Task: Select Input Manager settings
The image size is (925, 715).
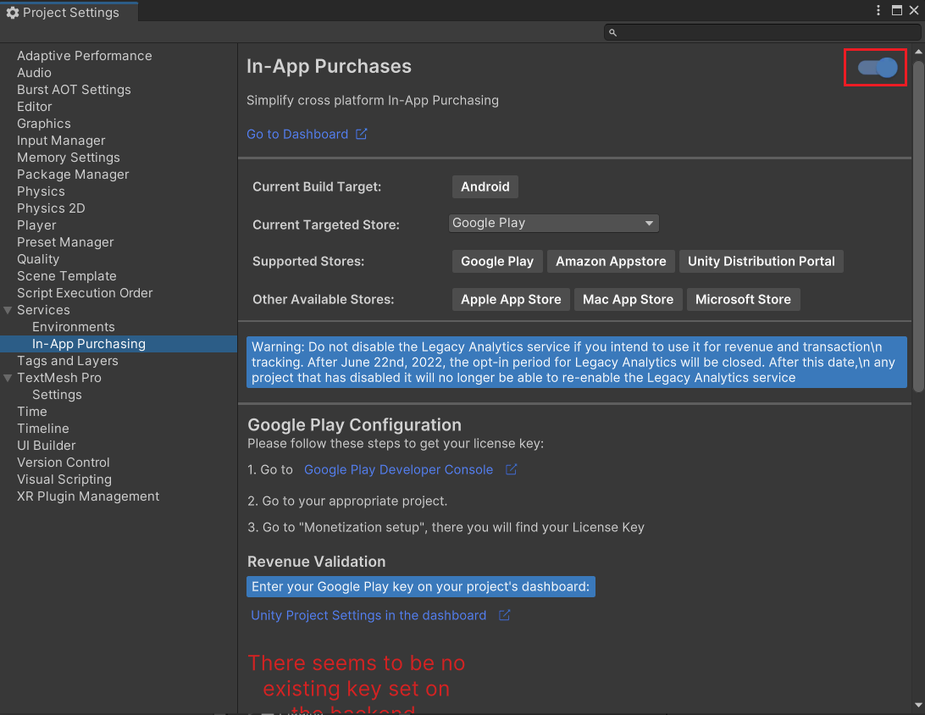Action: (x=61, y=141)
